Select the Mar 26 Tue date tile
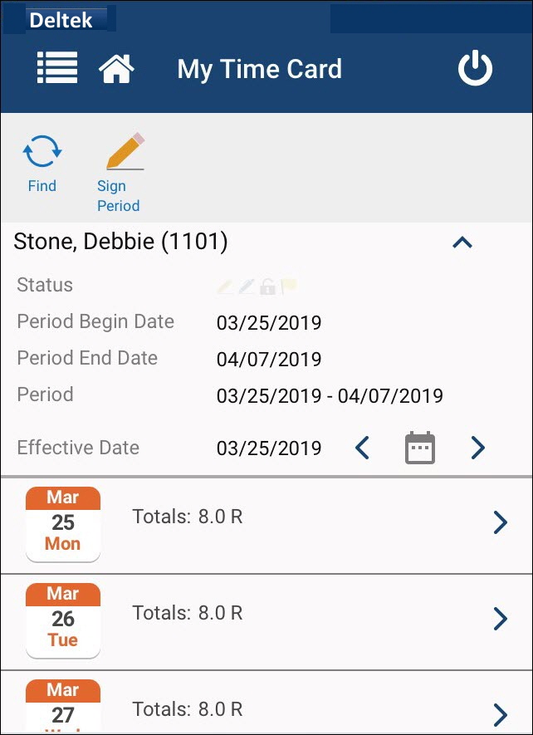Viewport: 533px width, 735px height. (63, 620)
